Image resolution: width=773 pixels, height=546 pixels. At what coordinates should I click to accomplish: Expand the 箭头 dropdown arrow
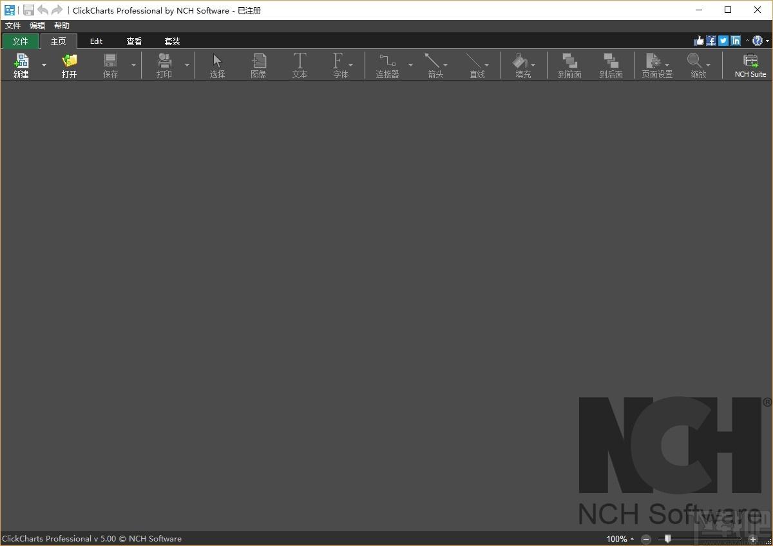coord(445,65)
